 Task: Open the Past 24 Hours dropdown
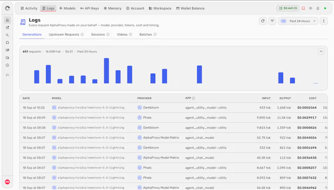pyautogui.click(x=298, y=21)
